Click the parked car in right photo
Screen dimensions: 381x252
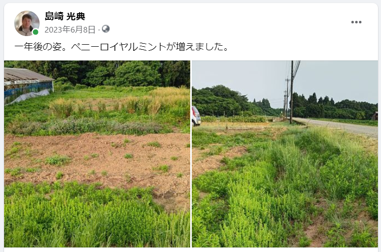(196, 116)
